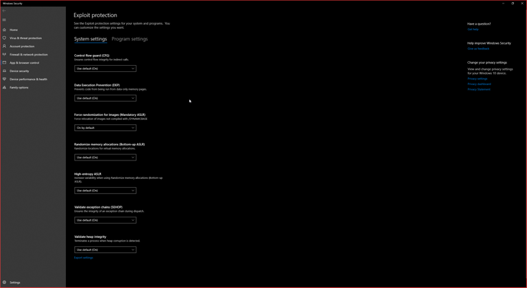Select the Family options icon
Image resolution: width=527 pixels, height=288 pixels.
(x=4, y=88)
